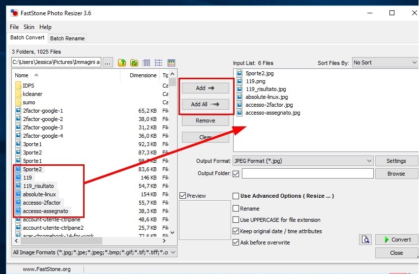Sort by Nome column header

point(21,75)
